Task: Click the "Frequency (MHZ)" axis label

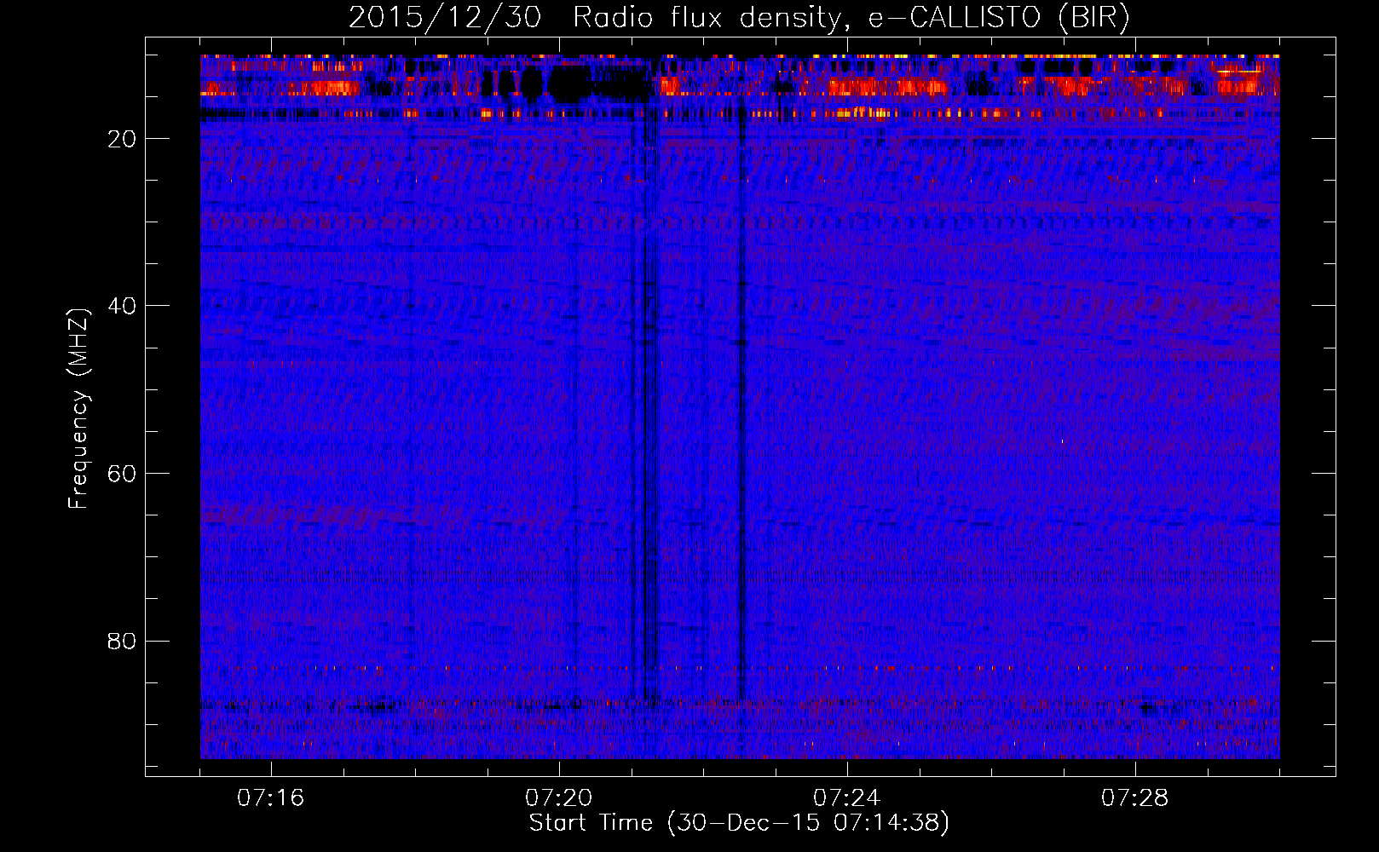Action: (78, 409)
